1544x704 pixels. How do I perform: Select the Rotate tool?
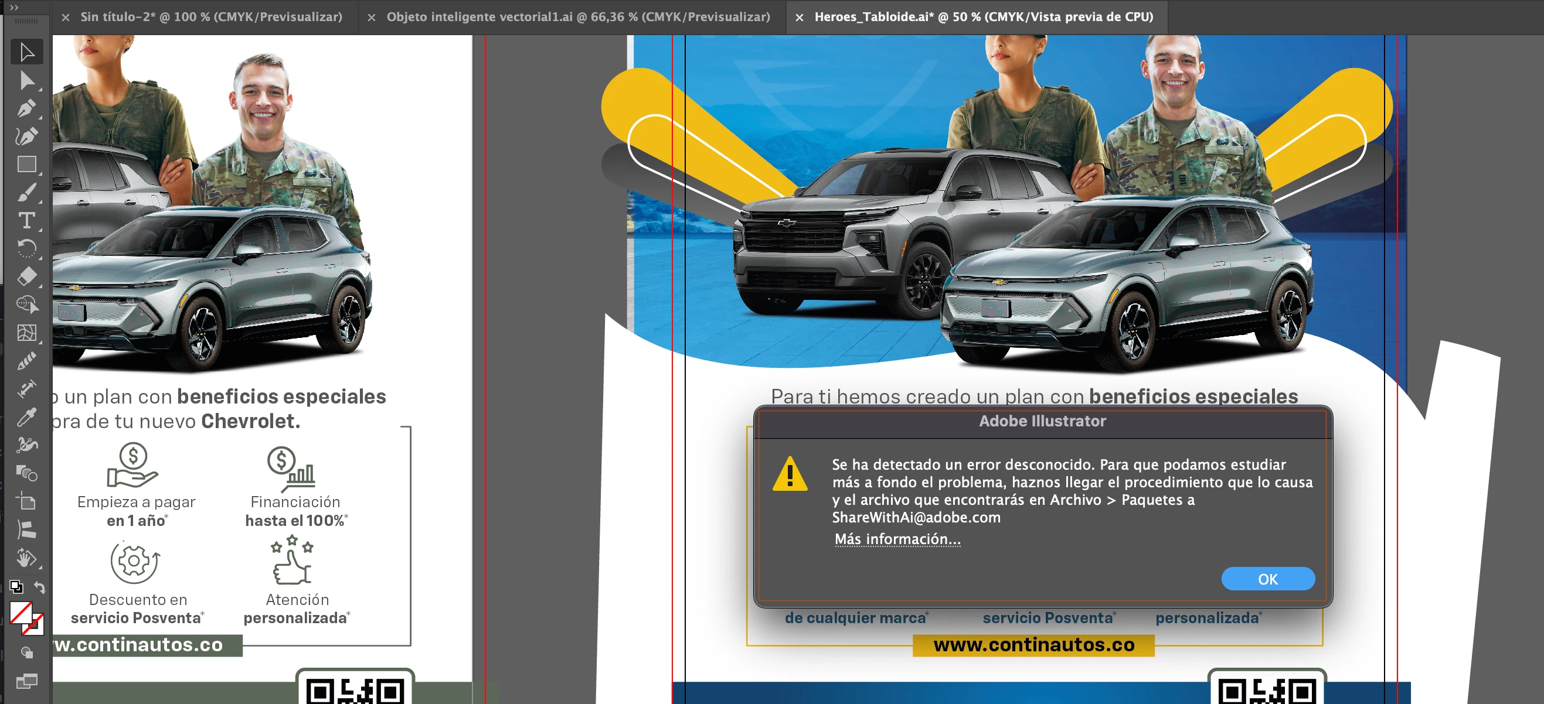click(x=26, y=248)
